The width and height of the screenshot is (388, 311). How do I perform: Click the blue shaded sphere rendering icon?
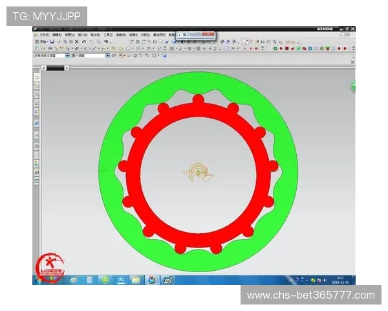[x=174, y=41]
